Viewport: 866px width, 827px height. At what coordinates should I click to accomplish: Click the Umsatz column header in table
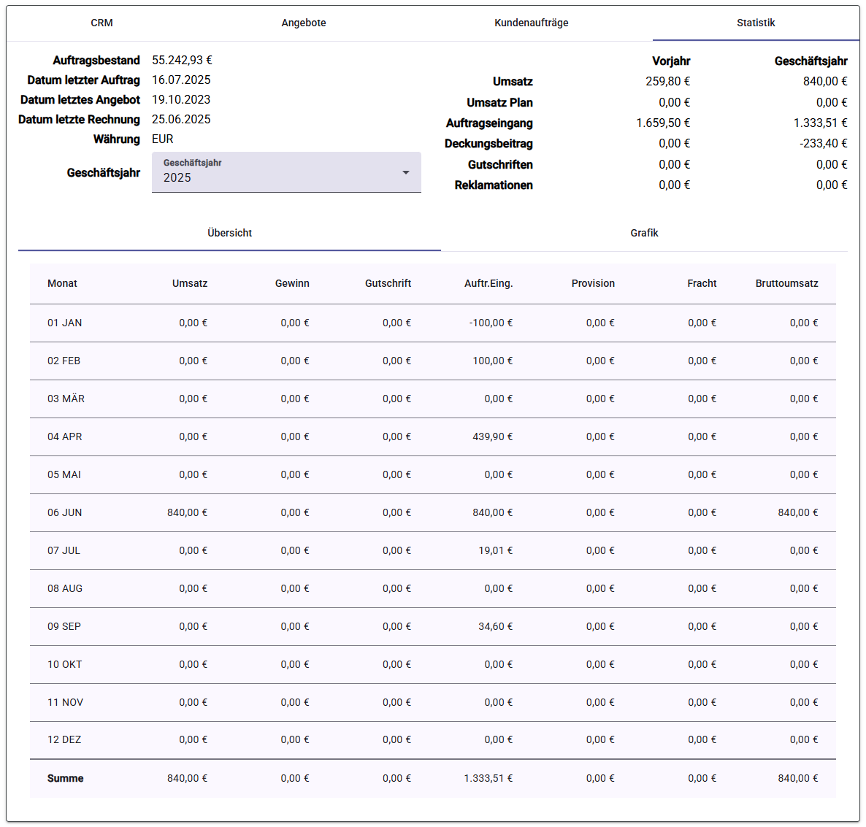(189, 283)
